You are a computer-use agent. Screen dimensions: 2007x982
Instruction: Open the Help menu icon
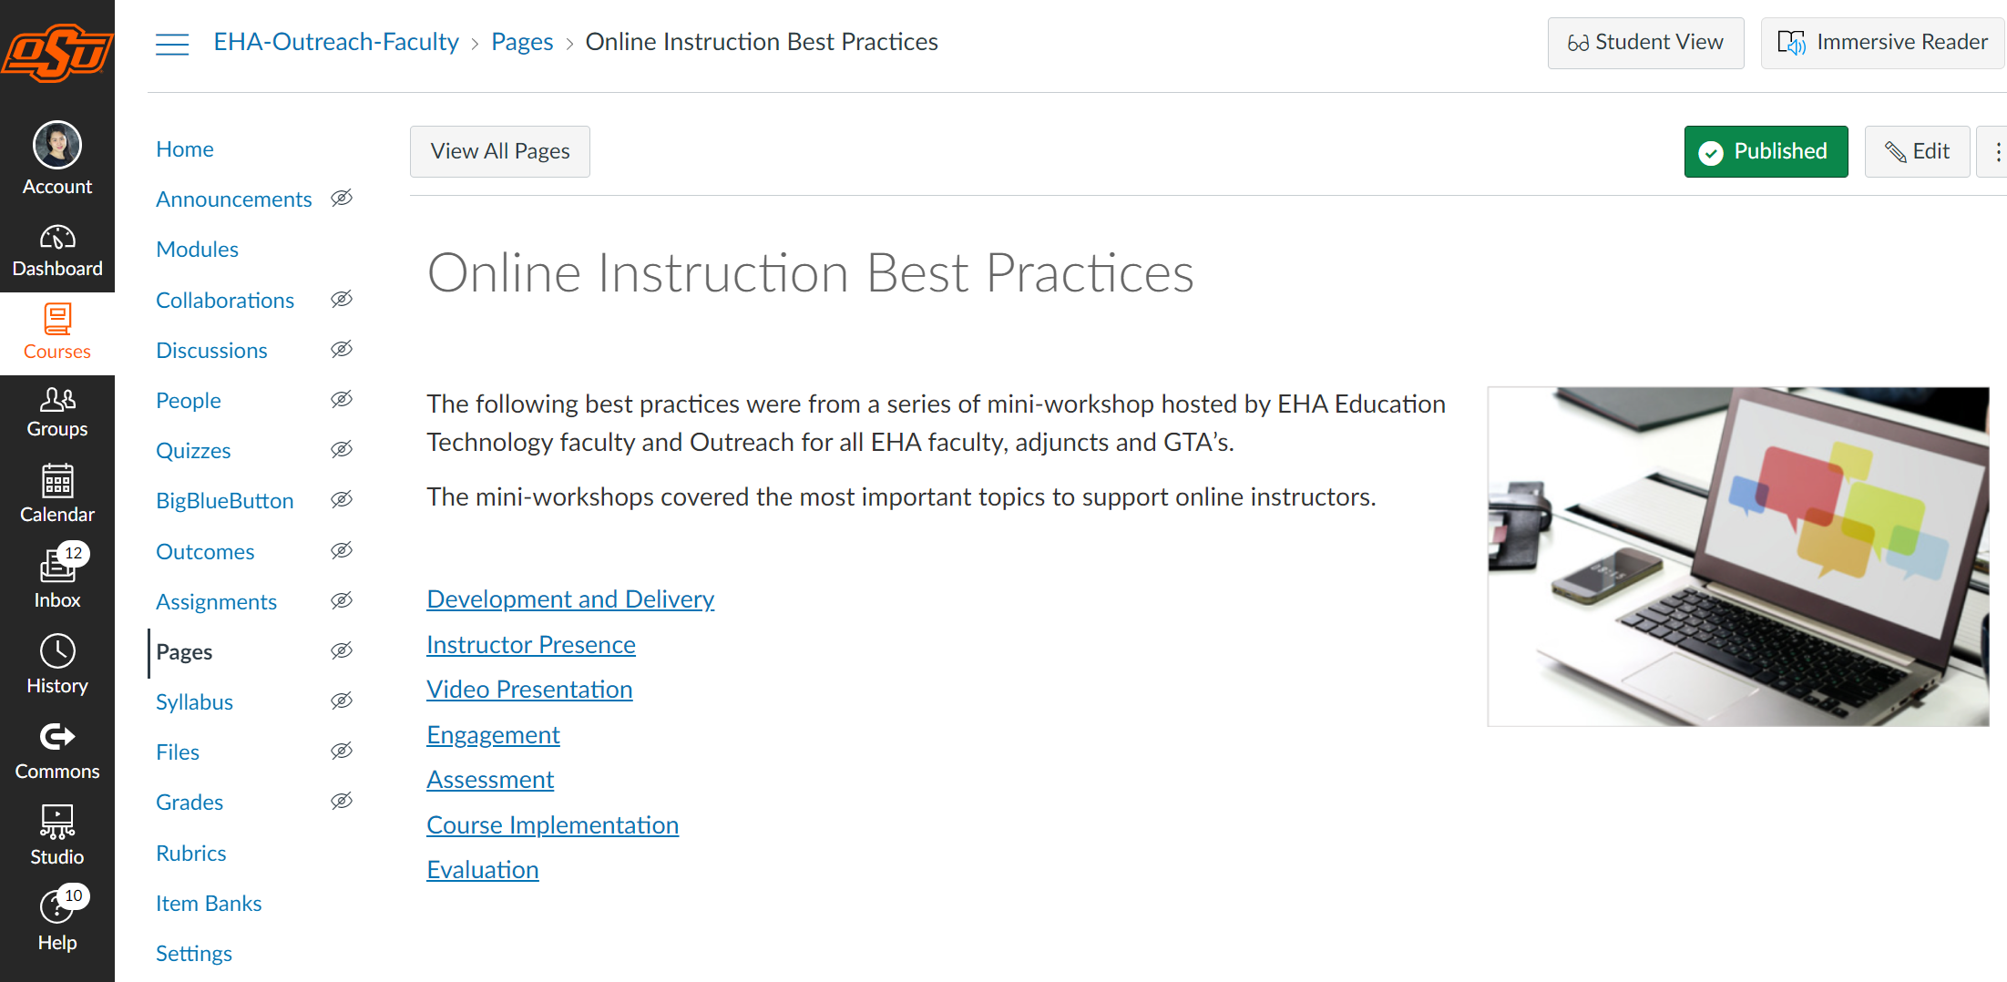(57, 906)
